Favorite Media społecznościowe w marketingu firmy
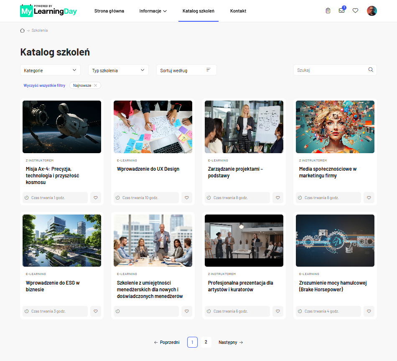Screen dimensions: 397x361 click(x=369, y=198)
